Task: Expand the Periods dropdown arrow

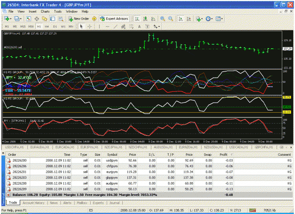Action: coord(211,19)
